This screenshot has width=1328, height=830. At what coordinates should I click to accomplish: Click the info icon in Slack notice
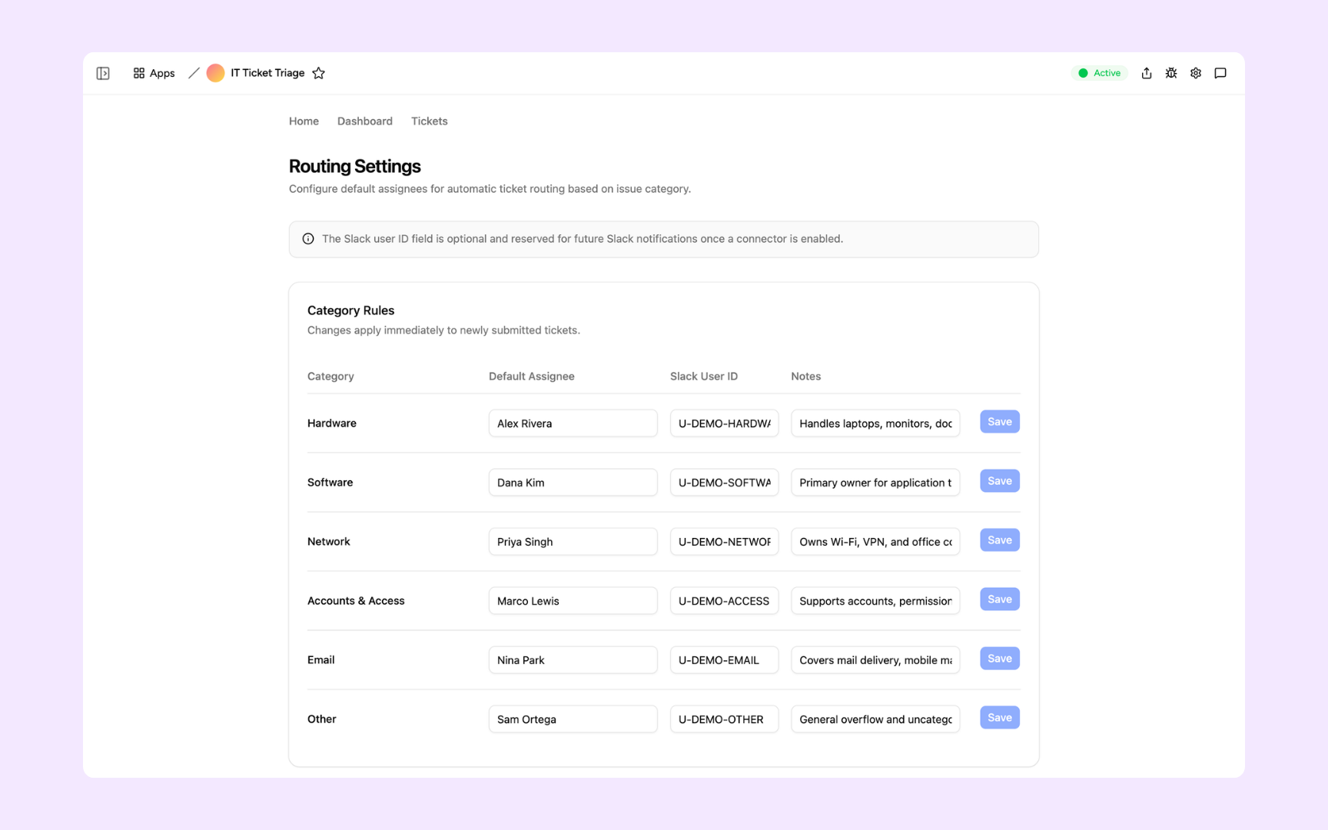[x=308, y=239]
